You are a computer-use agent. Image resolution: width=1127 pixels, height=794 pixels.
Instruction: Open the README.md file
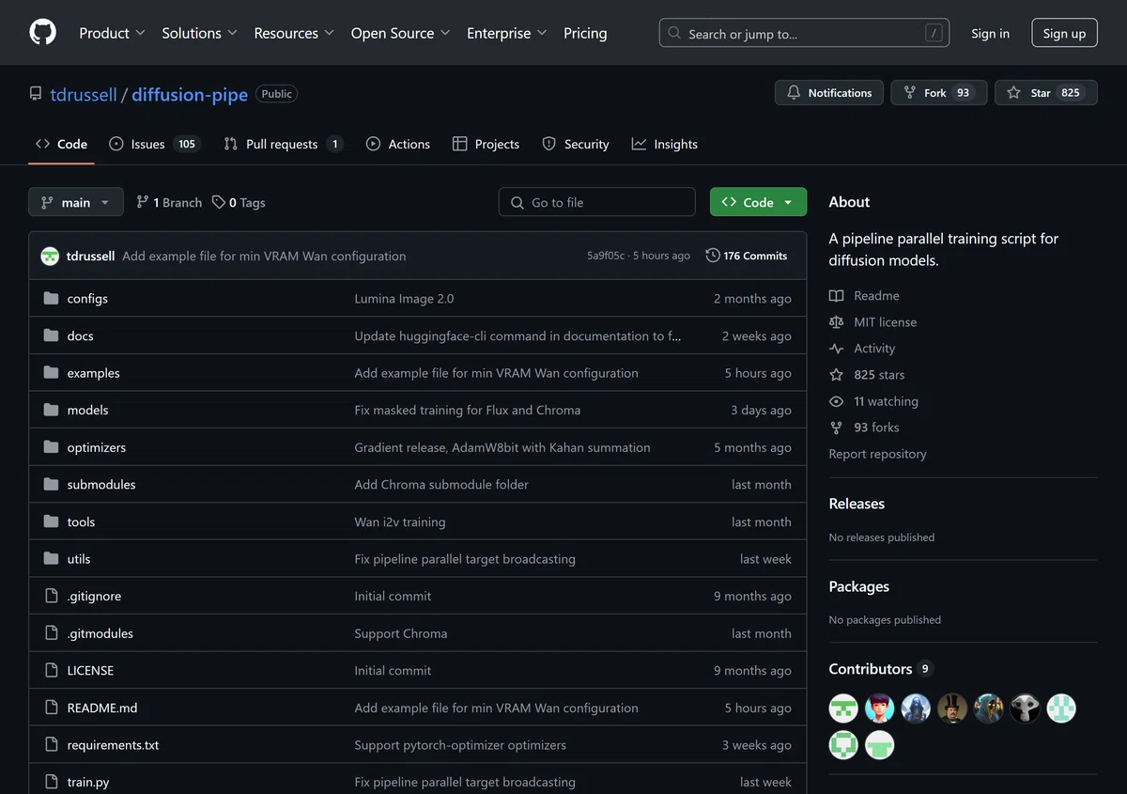(x=102, y=708)
